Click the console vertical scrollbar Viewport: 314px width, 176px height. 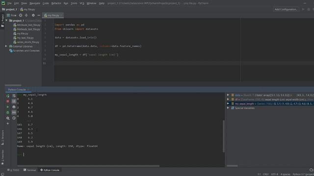click(224, 136)
